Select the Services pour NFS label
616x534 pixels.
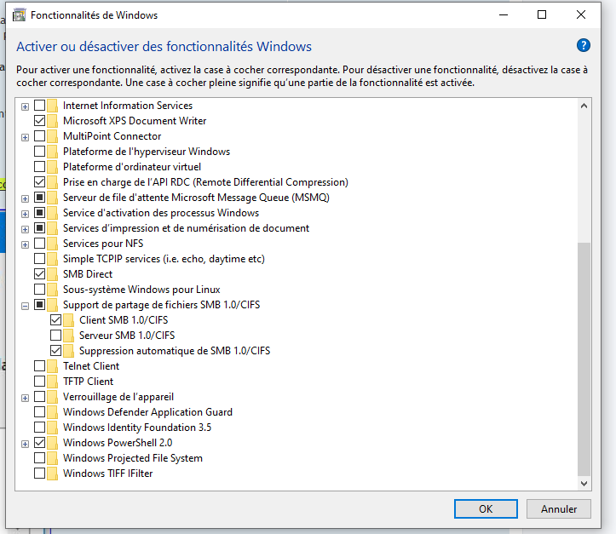click(x=103, y=244)
